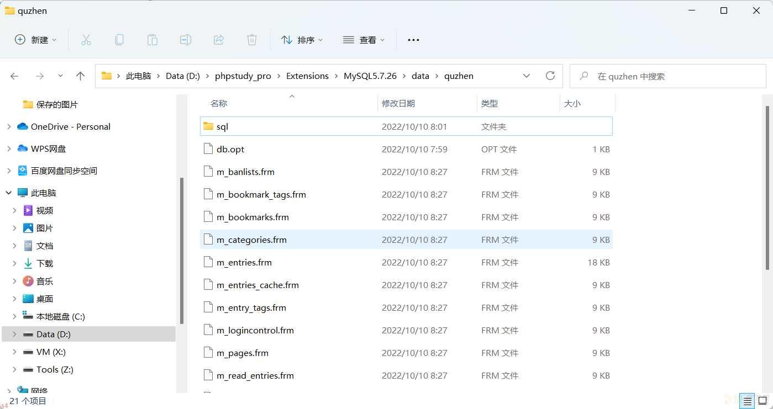Click the Paste clipboard icon
Screen dimensions: 773x409
pos(152,40)
